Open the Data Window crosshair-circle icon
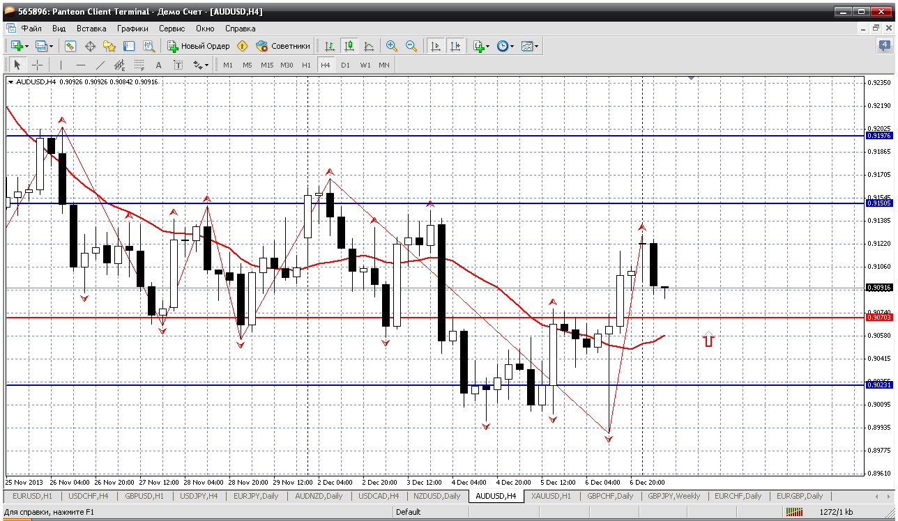The width and height of the screenshot is (898, 521). coord(90,46)
